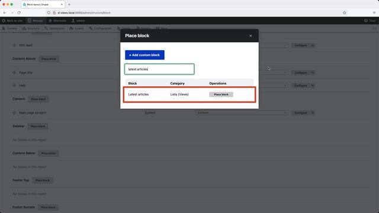The height and width of the screenshot is (213, 379).
Task: Open region dropdown for Page title row
Action: [x=273, y=72]
